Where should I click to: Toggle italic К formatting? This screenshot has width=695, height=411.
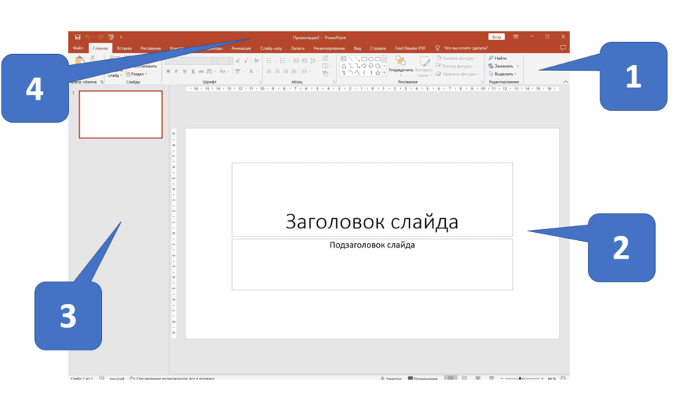(177, 72)
